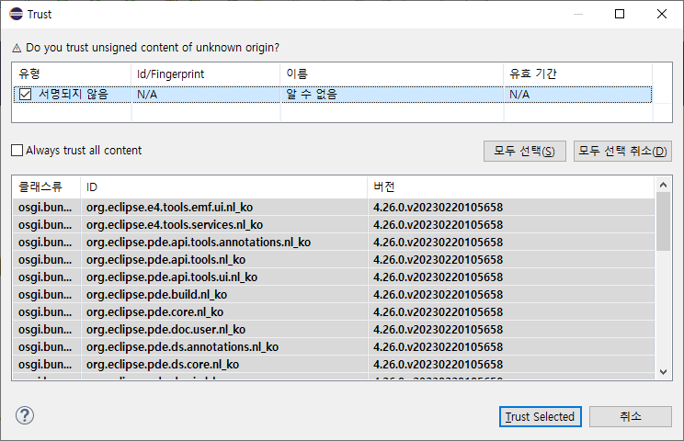Select row org.eclipse.pde.build.nl_ko
Screen dimensions: 684x441
click(334, 295)
